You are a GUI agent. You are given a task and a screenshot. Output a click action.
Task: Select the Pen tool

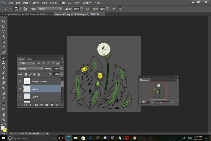(4, 94)
